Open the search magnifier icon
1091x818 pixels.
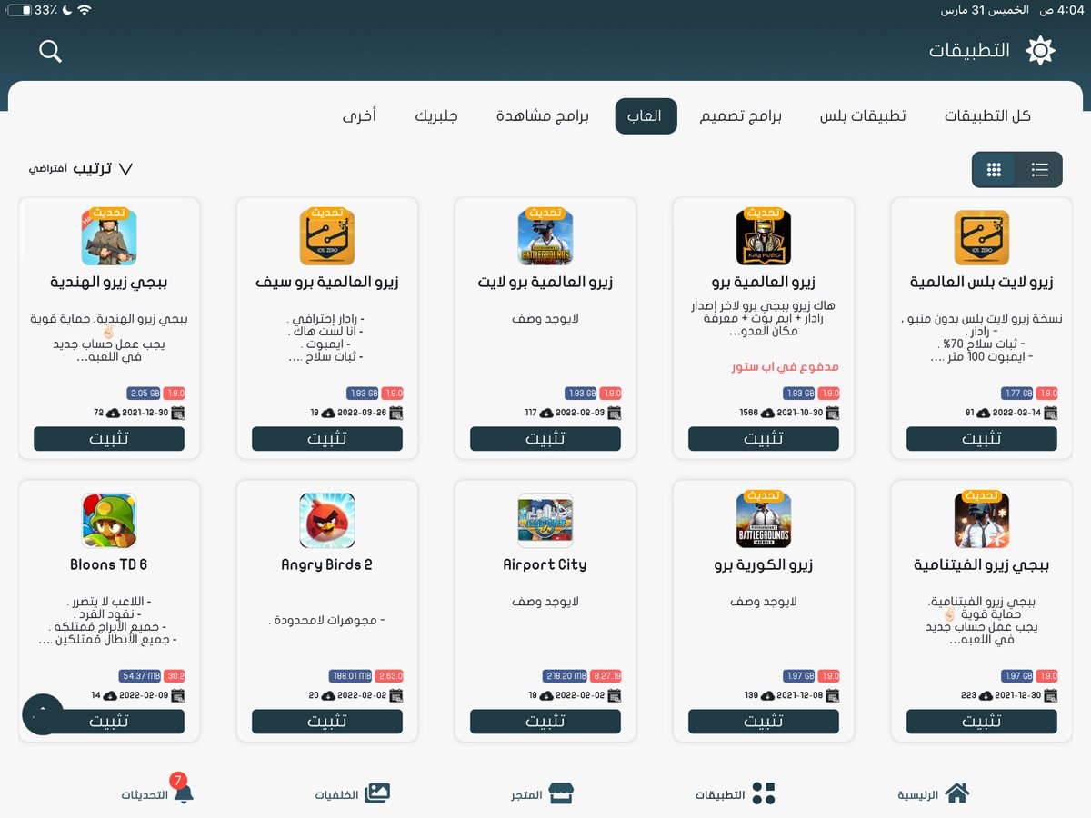coord(51,51)
